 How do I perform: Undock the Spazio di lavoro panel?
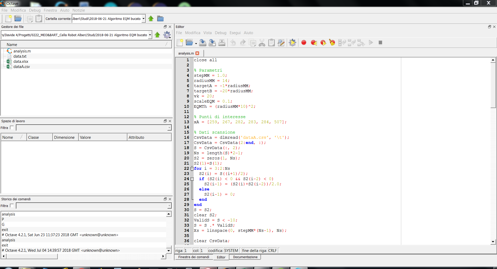point(165,121)
